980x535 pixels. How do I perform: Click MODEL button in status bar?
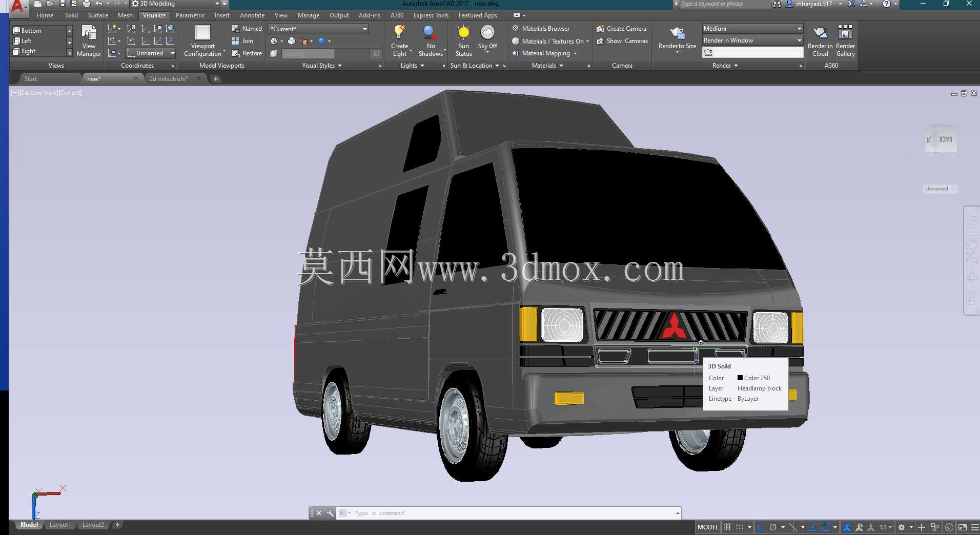pyautogui.click(x=708, y=527)
